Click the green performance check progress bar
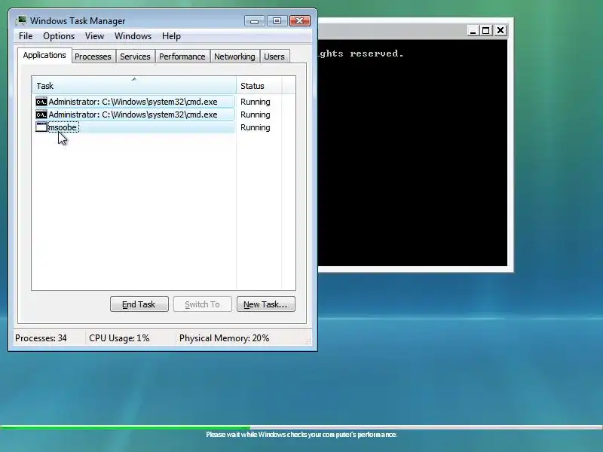The image size is (603, 452). point(301,427)
